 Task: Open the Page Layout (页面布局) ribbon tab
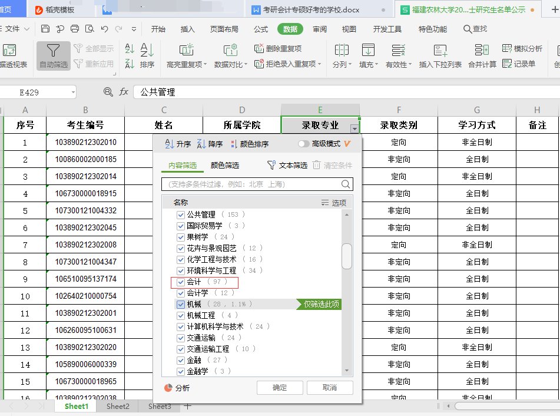pos(224,29)
